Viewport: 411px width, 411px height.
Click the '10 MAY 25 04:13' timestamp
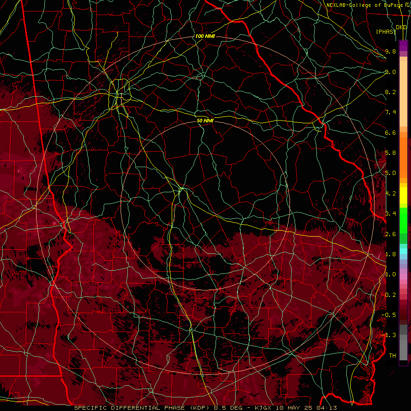click(306, 408)
